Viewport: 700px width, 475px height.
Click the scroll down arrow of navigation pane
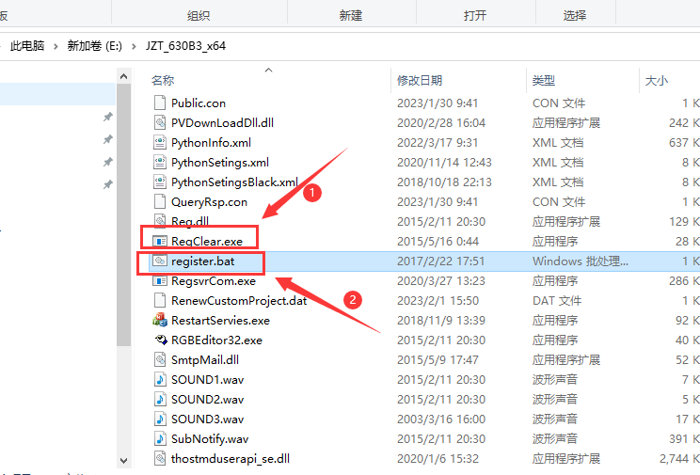[x=123, y=460]
